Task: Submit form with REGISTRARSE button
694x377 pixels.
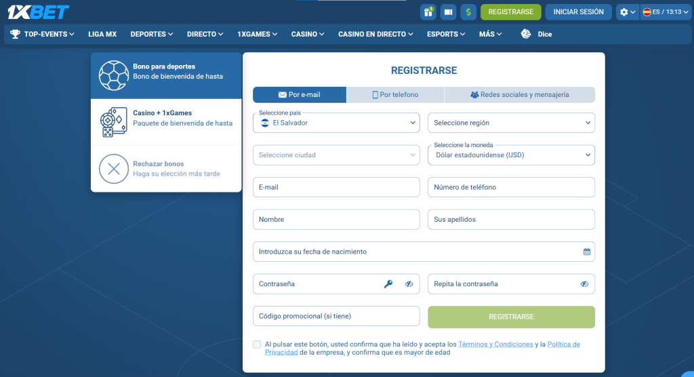Action: point(511,317)
